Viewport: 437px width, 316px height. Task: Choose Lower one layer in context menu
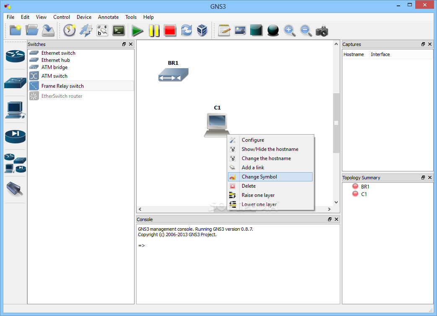(x=270, y=204)
